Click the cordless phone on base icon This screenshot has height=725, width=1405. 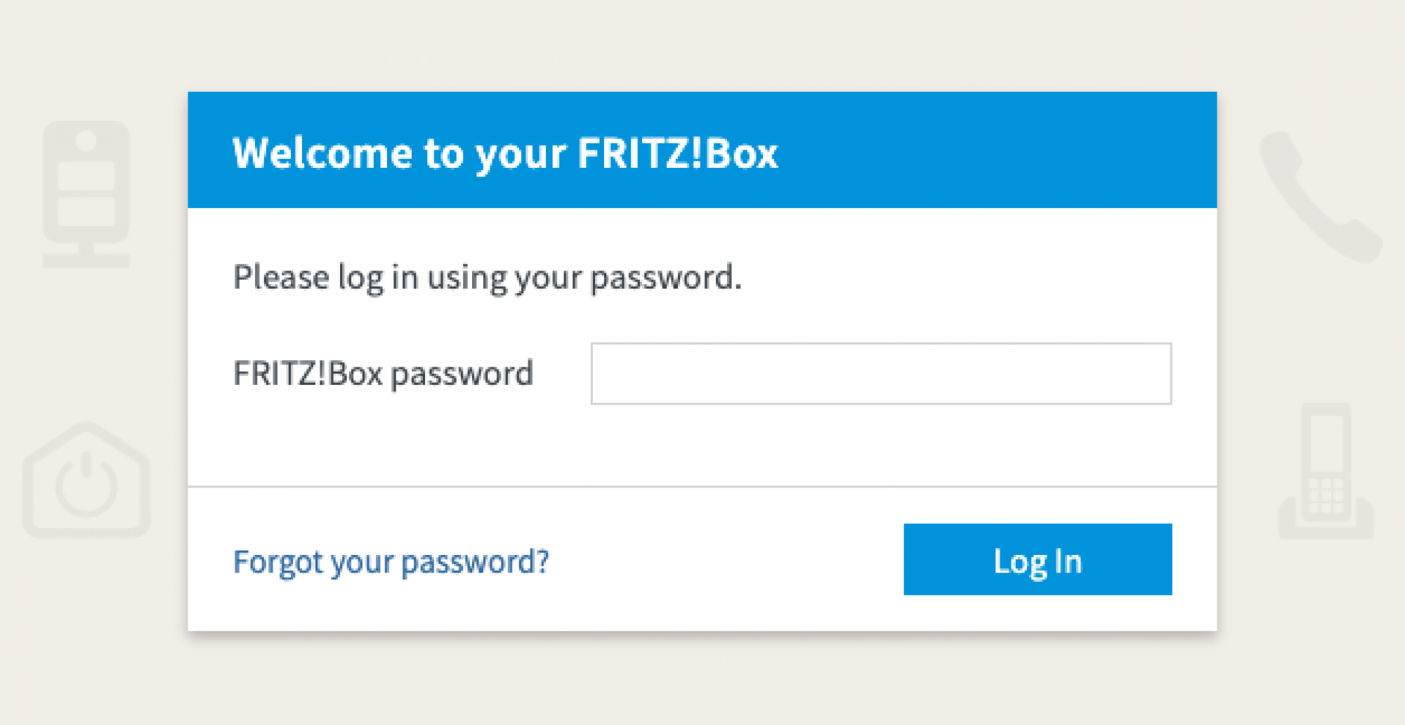[x=1326, y=471]
